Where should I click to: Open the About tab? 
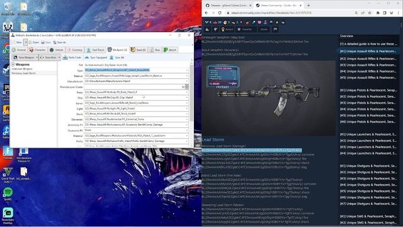point(170,50)
